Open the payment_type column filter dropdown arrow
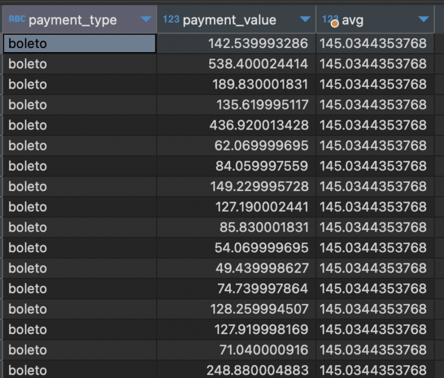 click(146, 20)
